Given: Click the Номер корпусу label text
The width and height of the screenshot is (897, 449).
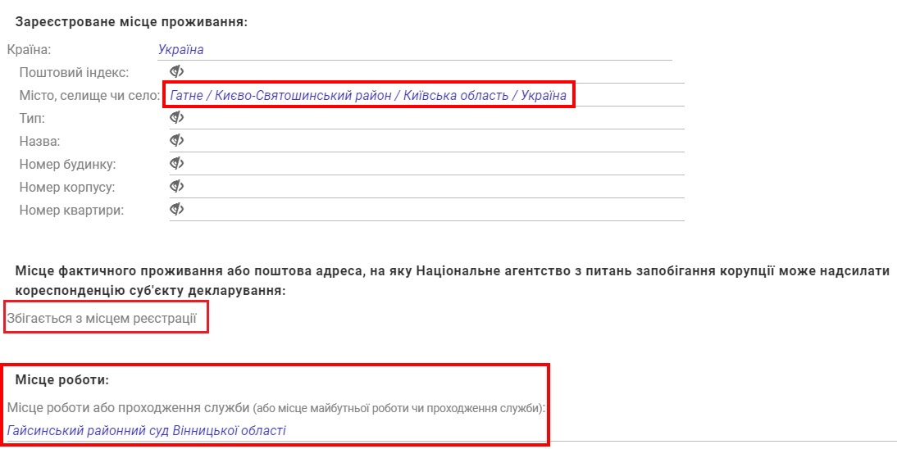Looking at the screenshot, I should click(66, 187).
